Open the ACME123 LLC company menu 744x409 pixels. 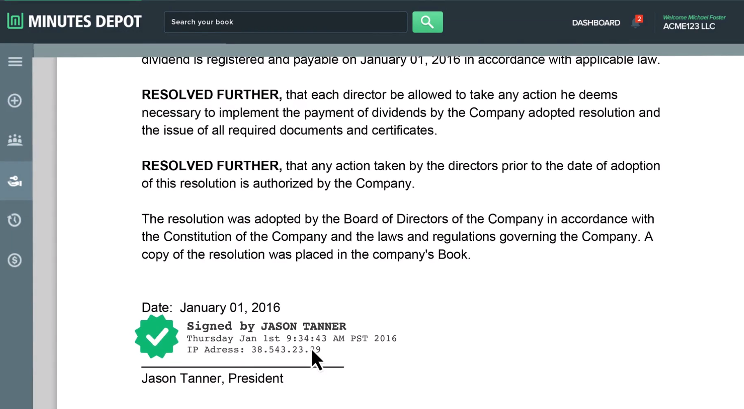pos(689,26)
